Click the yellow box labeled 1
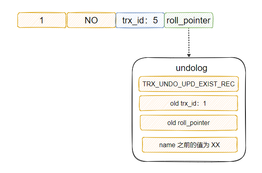Viewport: 262px width, 173px height. (42, 20)
